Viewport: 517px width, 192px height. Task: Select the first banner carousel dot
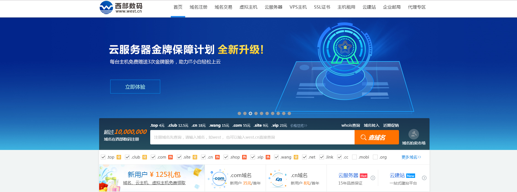pyautogui.click(x=239, y=113)
